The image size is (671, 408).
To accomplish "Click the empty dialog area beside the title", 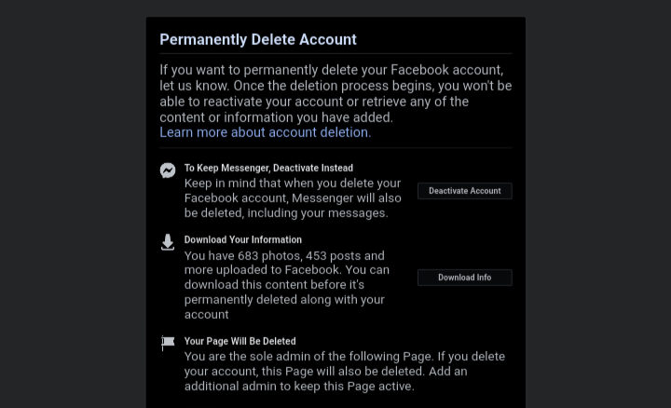I will click(x=438, y=39).
